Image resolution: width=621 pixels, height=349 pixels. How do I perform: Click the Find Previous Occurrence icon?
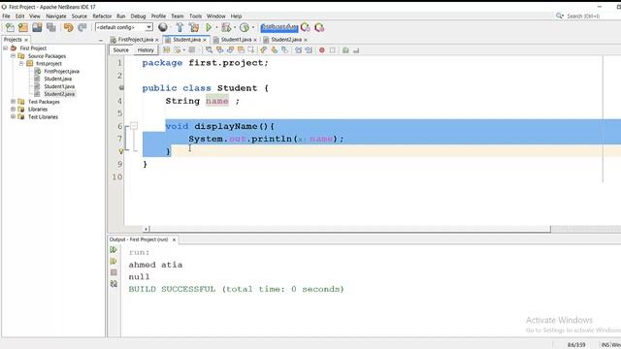[x=219, y=50]
